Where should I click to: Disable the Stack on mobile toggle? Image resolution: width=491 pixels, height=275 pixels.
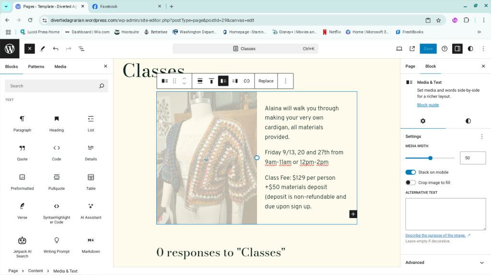click(410, 172)
